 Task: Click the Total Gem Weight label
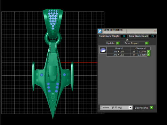click(109, 36)
